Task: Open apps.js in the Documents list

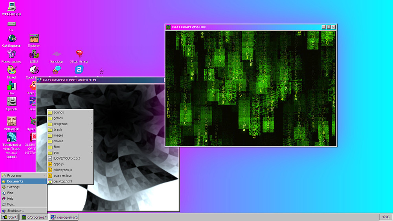Action: pyautogui.click(x=70, y=164)
